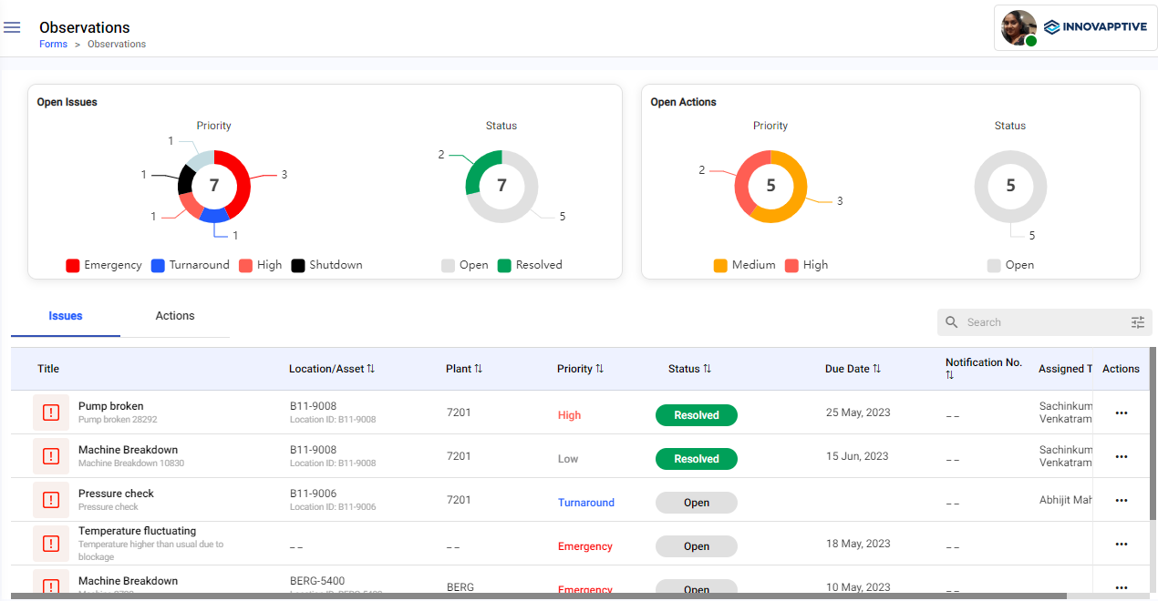Click the search filter options icon

(1137, 322)
